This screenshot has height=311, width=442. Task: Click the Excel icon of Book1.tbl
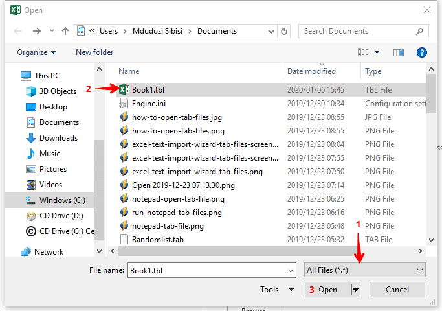pyautogui.click(x=124, y=90)
